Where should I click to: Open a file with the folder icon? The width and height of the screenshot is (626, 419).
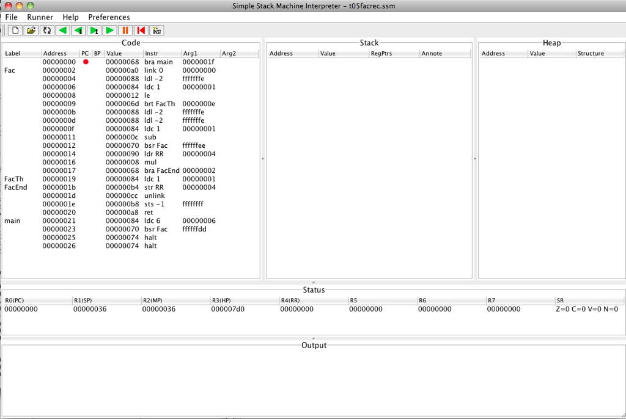click(x=31, y=30)
